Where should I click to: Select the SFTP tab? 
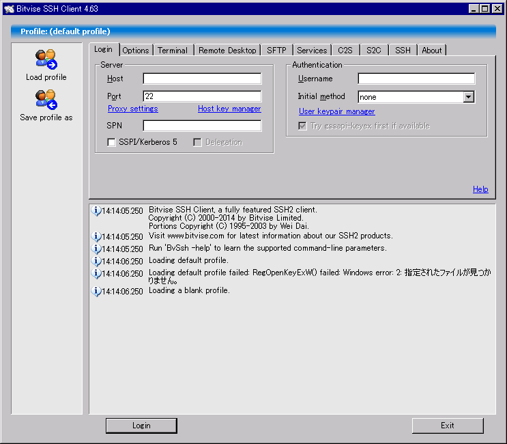pos(276,51)
